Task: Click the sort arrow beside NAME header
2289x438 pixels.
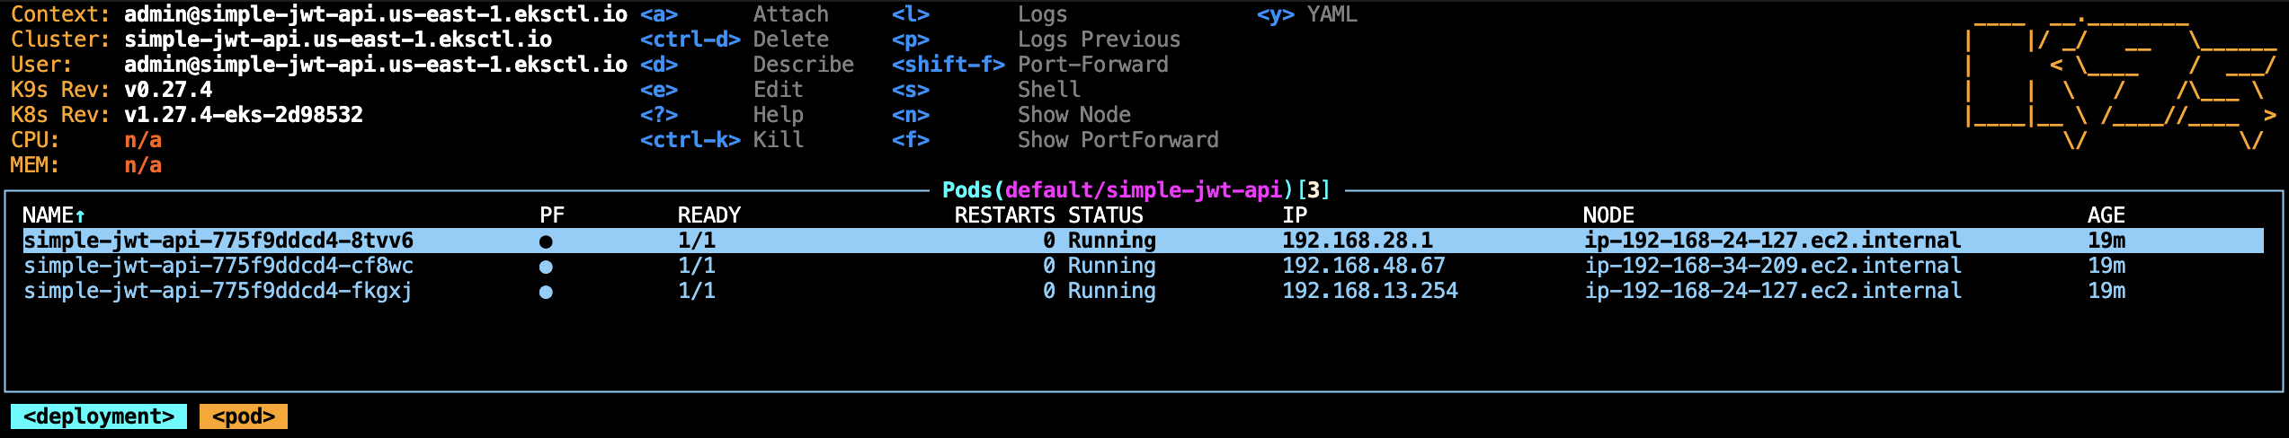Action: [80, 216]
